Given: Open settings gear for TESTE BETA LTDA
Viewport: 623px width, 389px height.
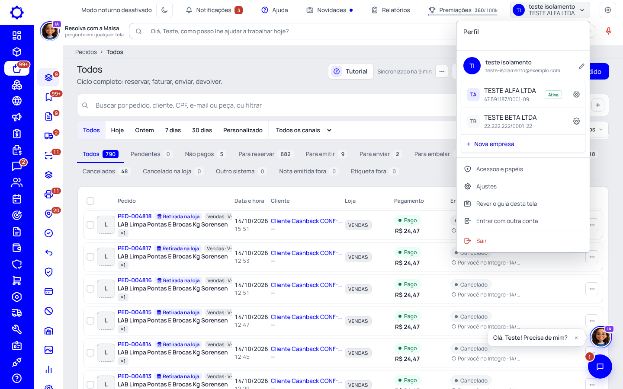Looking at the screenshot, I should [x=576, y=121].
